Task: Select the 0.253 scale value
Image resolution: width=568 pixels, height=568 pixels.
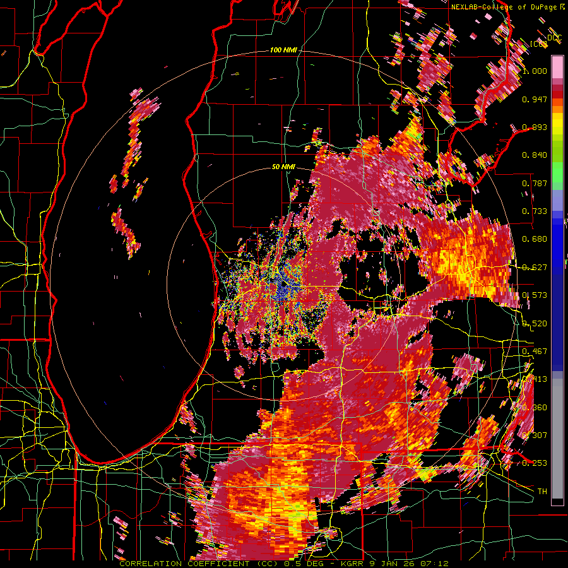Action: (x=535, y=463)
